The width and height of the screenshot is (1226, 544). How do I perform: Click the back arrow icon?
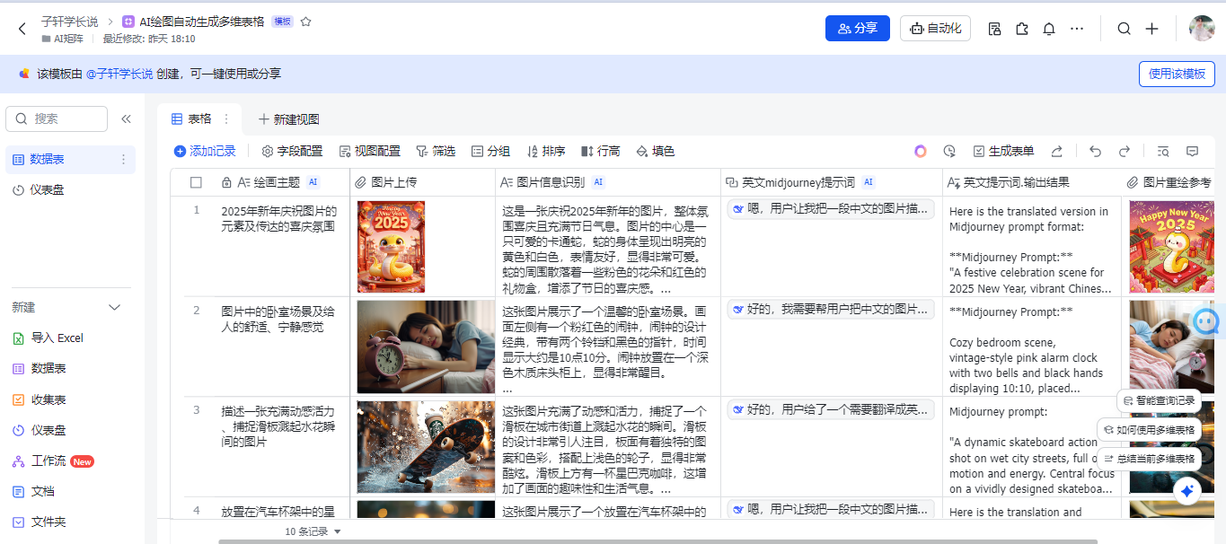pos(22,29)
